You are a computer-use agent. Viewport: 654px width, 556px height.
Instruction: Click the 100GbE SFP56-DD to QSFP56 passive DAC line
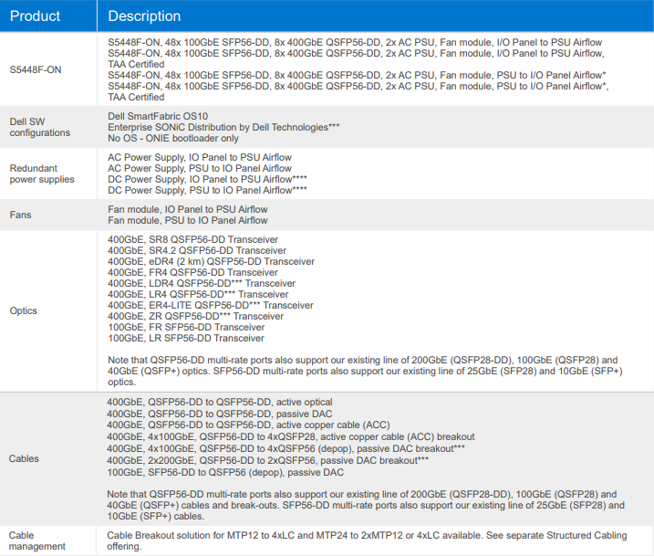coord(224,473)
